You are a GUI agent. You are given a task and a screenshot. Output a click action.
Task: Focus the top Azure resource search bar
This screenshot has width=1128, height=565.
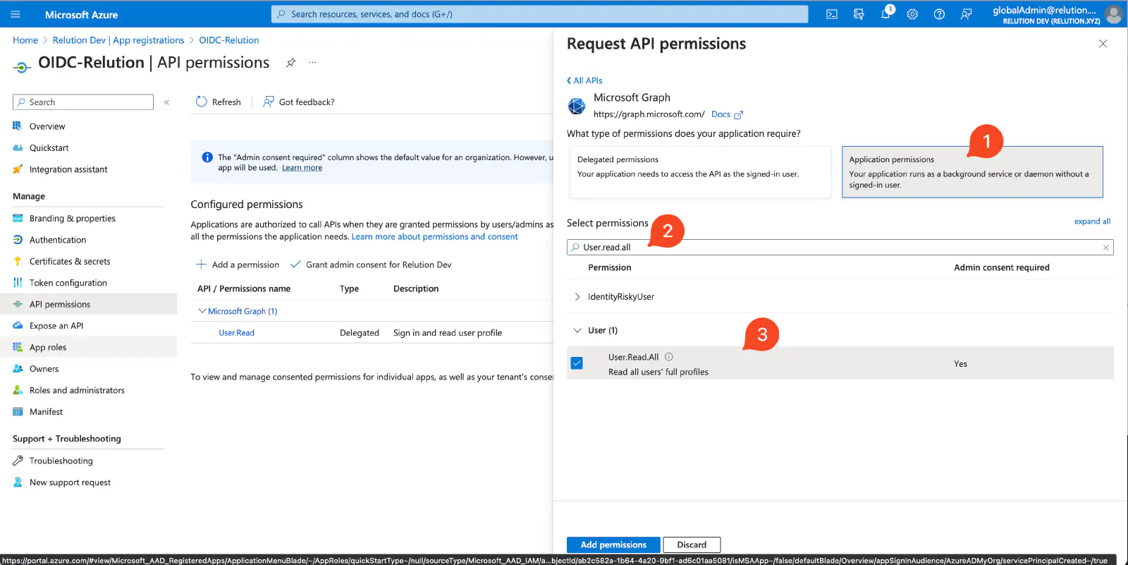point(540,14)
